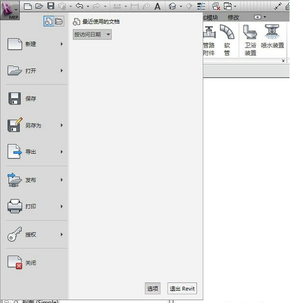Show open documents list icon
Screen dimensions: 290x303
tap(59, 21)
